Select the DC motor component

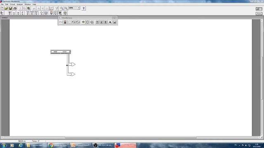88,22
